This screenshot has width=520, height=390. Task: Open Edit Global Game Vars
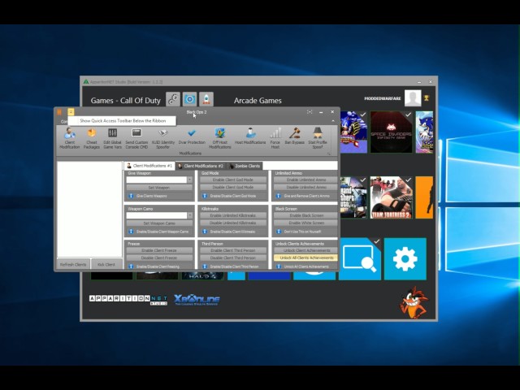tap(112, 138)
